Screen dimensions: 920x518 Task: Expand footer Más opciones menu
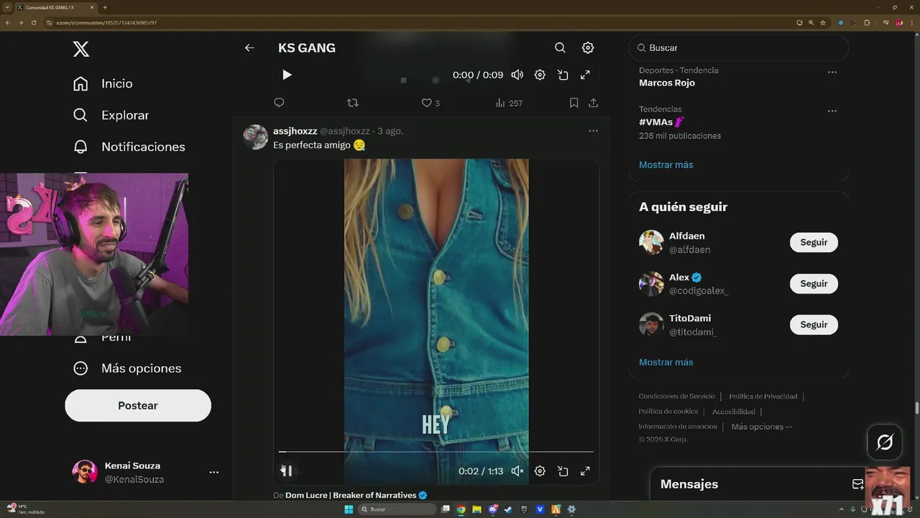pyautogui.click(x=762, y=427)
